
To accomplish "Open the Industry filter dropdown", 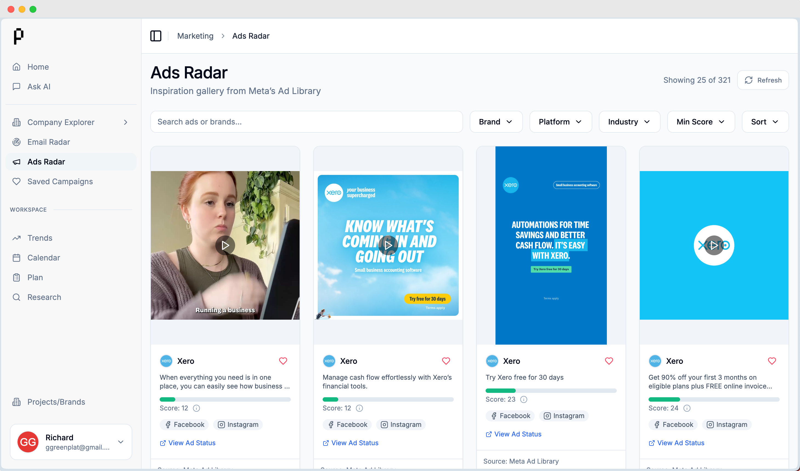I will click(629, 121).
